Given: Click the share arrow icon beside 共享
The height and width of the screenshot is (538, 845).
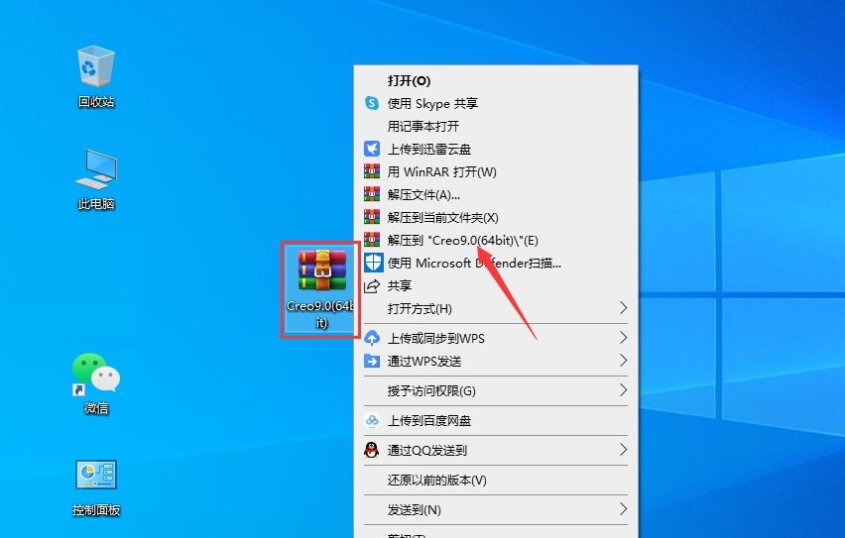Looking at the screenshot, I should 372,286.
